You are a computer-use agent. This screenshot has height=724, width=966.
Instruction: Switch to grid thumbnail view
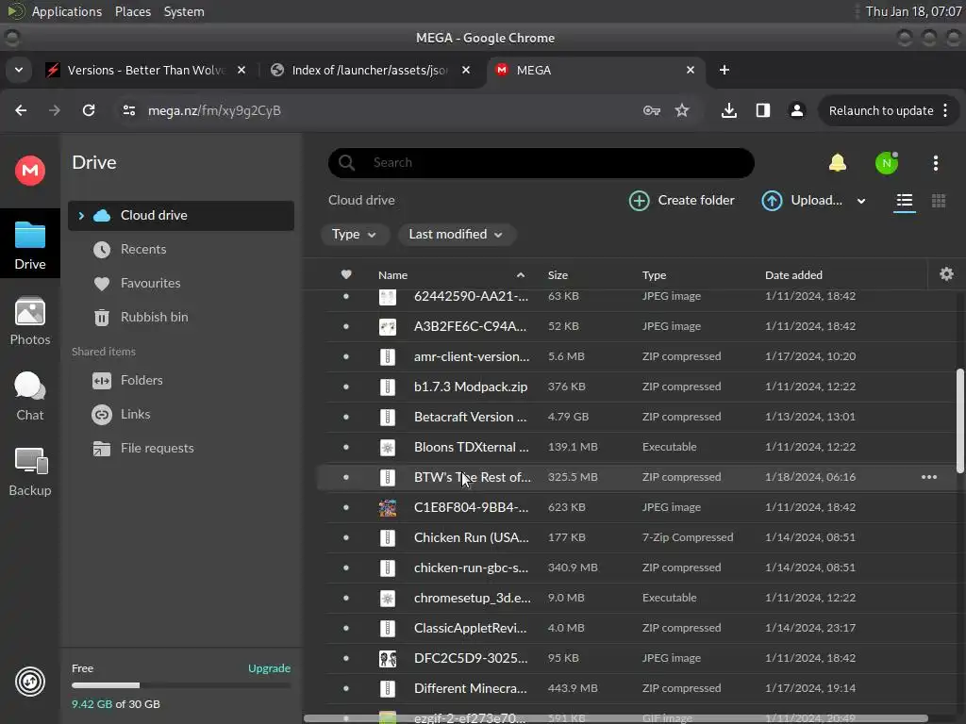(939, 201)
